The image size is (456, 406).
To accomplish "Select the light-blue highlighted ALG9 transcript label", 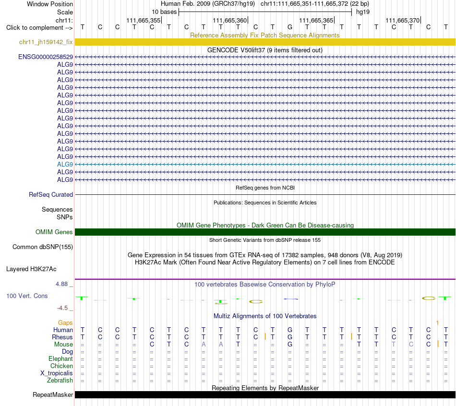I will (65, 164).
